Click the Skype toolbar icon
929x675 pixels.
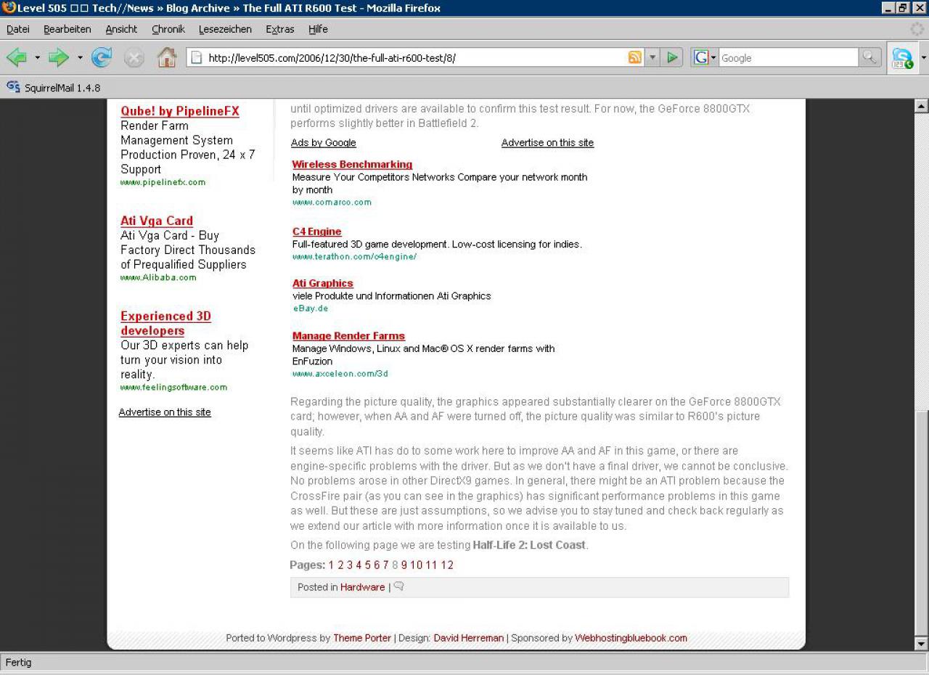(902, 58)
